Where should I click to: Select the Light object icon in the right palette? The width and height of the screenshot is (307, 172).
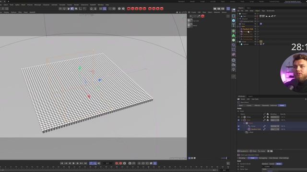tap(234, 70)
